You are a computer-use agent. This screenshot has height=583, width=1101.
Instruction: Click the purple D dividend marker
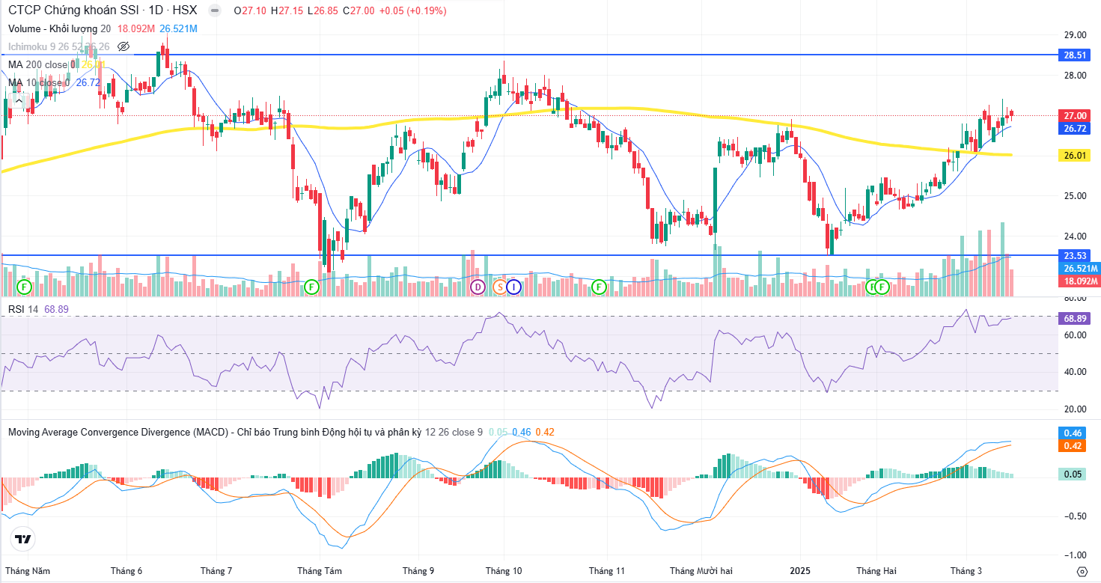click(x=478, y=287)
